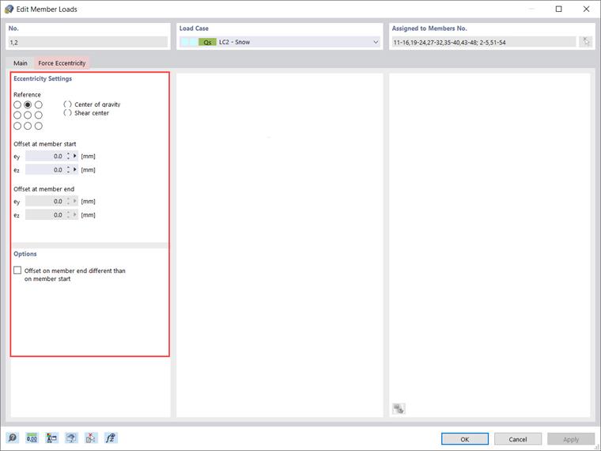Viewport: 601px width, 451px height.
Task: Click the 'Offset at member start' label
Action: pyautogui.click(x=45, y=144)
